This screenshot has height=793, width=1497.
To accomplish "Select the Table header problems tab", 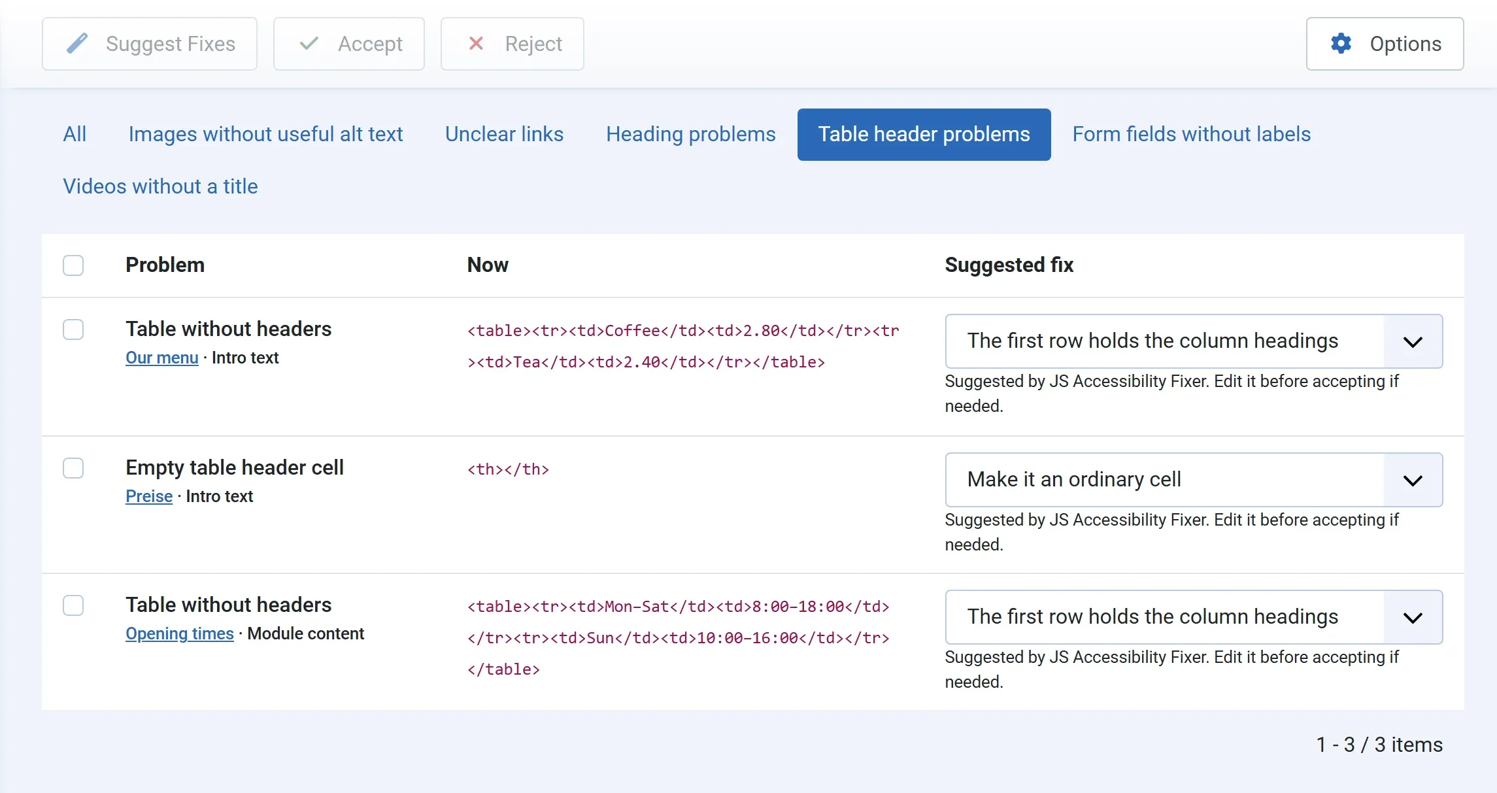I will click(924, 134).
